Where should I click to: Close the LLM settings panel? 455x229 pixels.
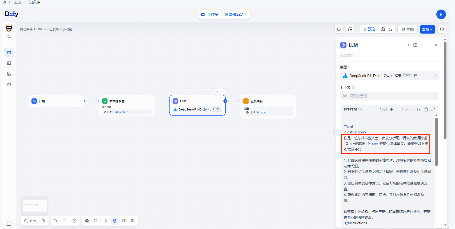436,45
